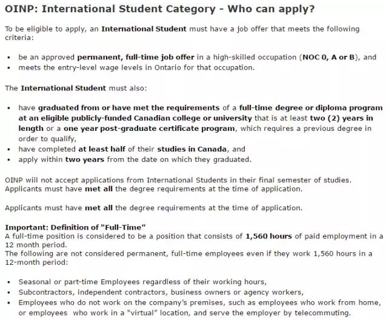
Task: Click 'graduated from or have met the requirements'
Action: click(x=128, y=108)
